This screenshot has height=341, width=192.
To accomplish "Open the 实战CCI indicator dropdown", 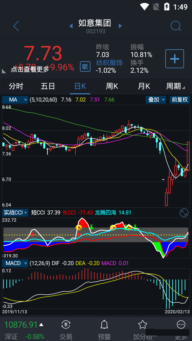I will [15, 213].
